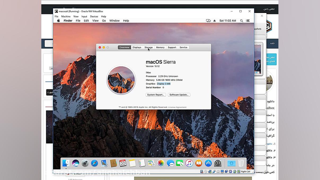Select the Overview tab
This screenshot has width=320, height=180.
(124, 47)
